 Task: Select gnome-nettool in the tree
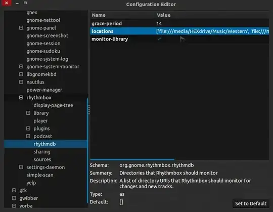[43, 20]
